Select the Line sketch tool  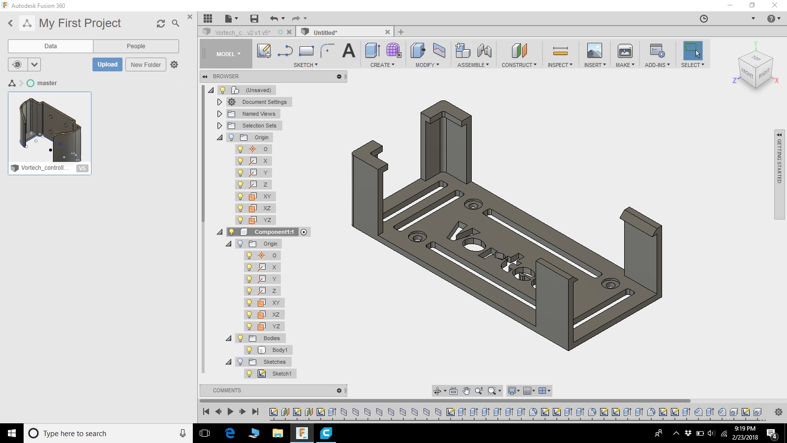tap(285, 51)
